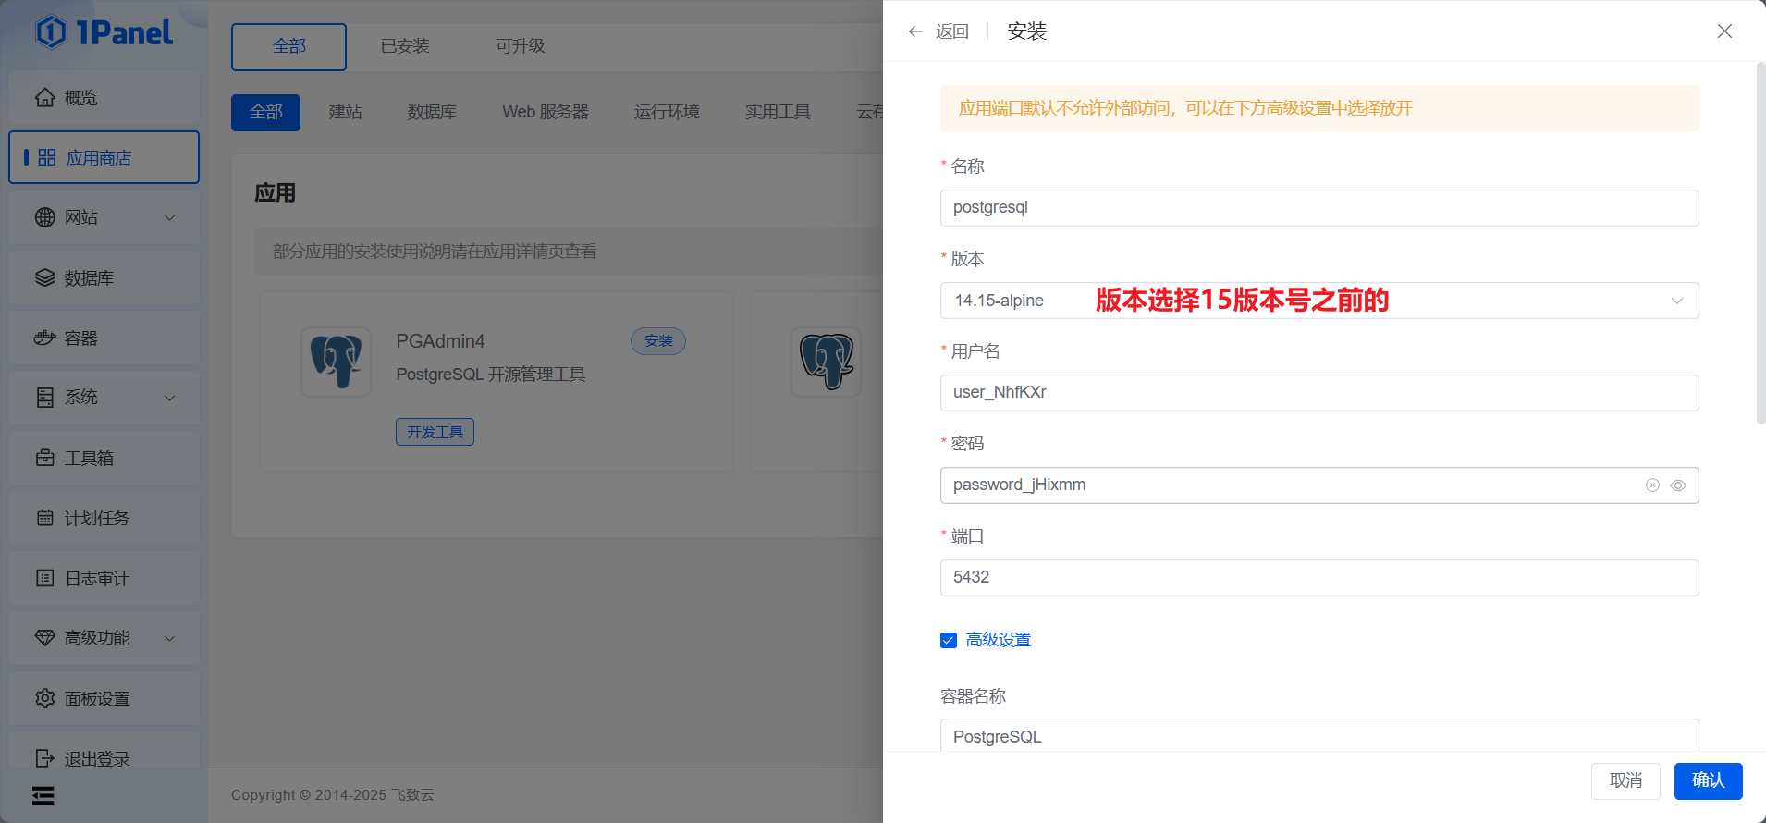This screenshot has width=1766, height=823.
Task: Switch to the 已安装 tab
Action: click(405, 46)
